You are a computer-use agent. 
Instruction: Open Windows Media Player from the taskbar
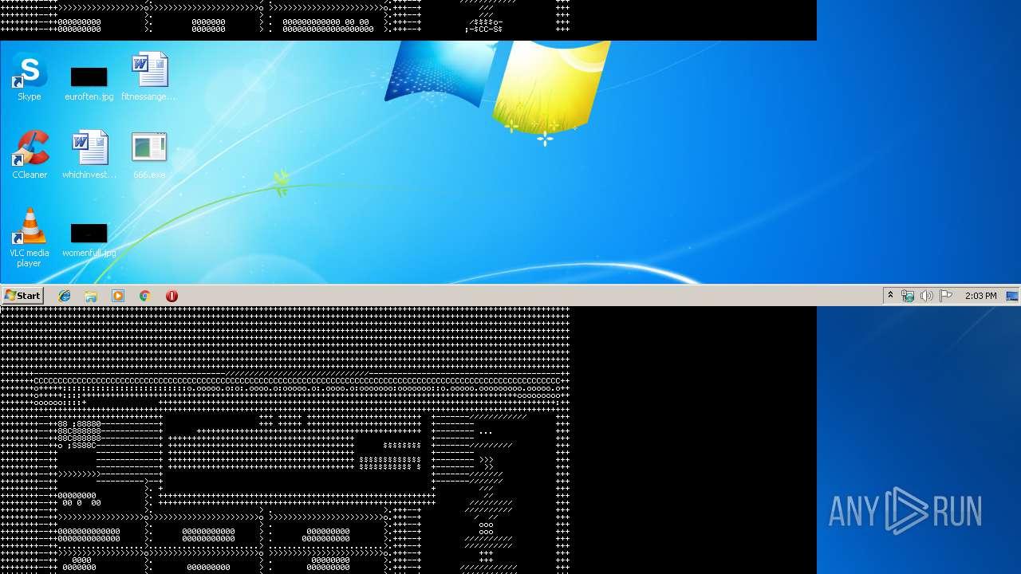(118, 296)
